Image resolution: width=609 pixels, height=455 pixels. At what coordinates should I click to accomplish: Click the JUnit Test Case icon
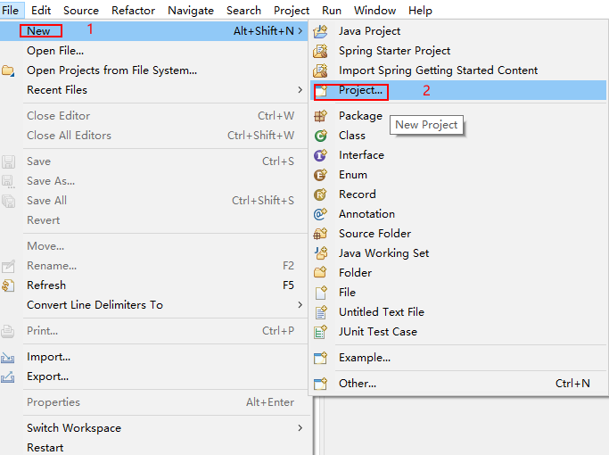point(321,332)
